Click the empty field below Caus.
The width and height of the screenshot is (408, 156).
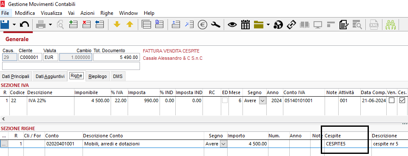pyautogui.click(x=71, y=66)
